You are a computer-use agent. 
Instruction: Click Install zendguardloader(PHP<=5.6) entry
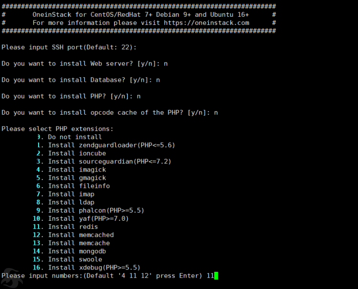pos(105,145)
